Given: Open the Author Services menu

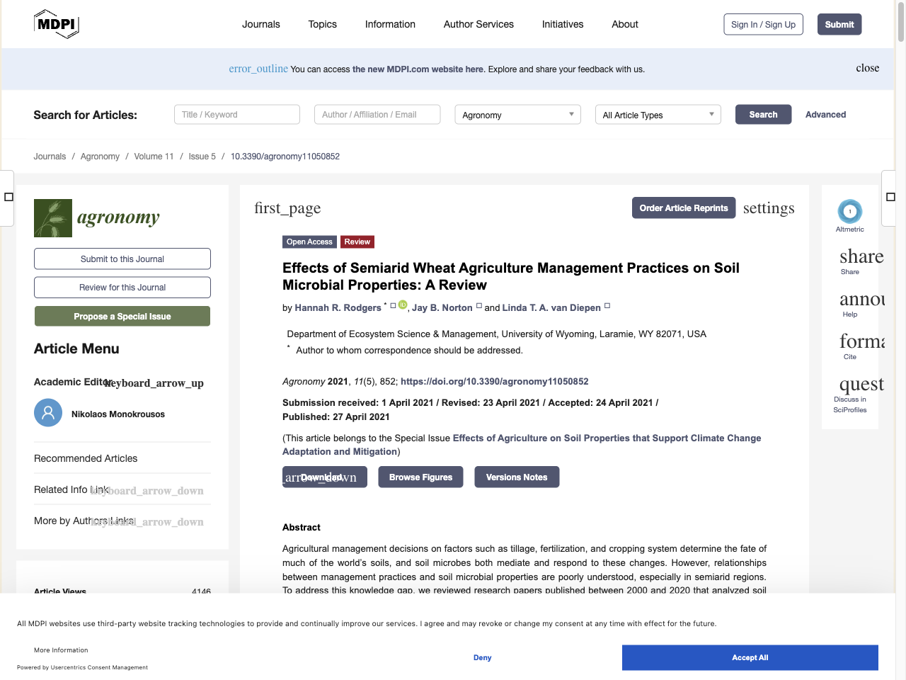Looking at the screenshot, I should [478, 24].
